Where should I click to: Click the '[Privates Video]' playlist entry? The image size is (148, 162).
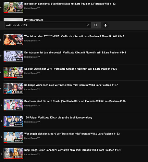click(x=33, y=20)
